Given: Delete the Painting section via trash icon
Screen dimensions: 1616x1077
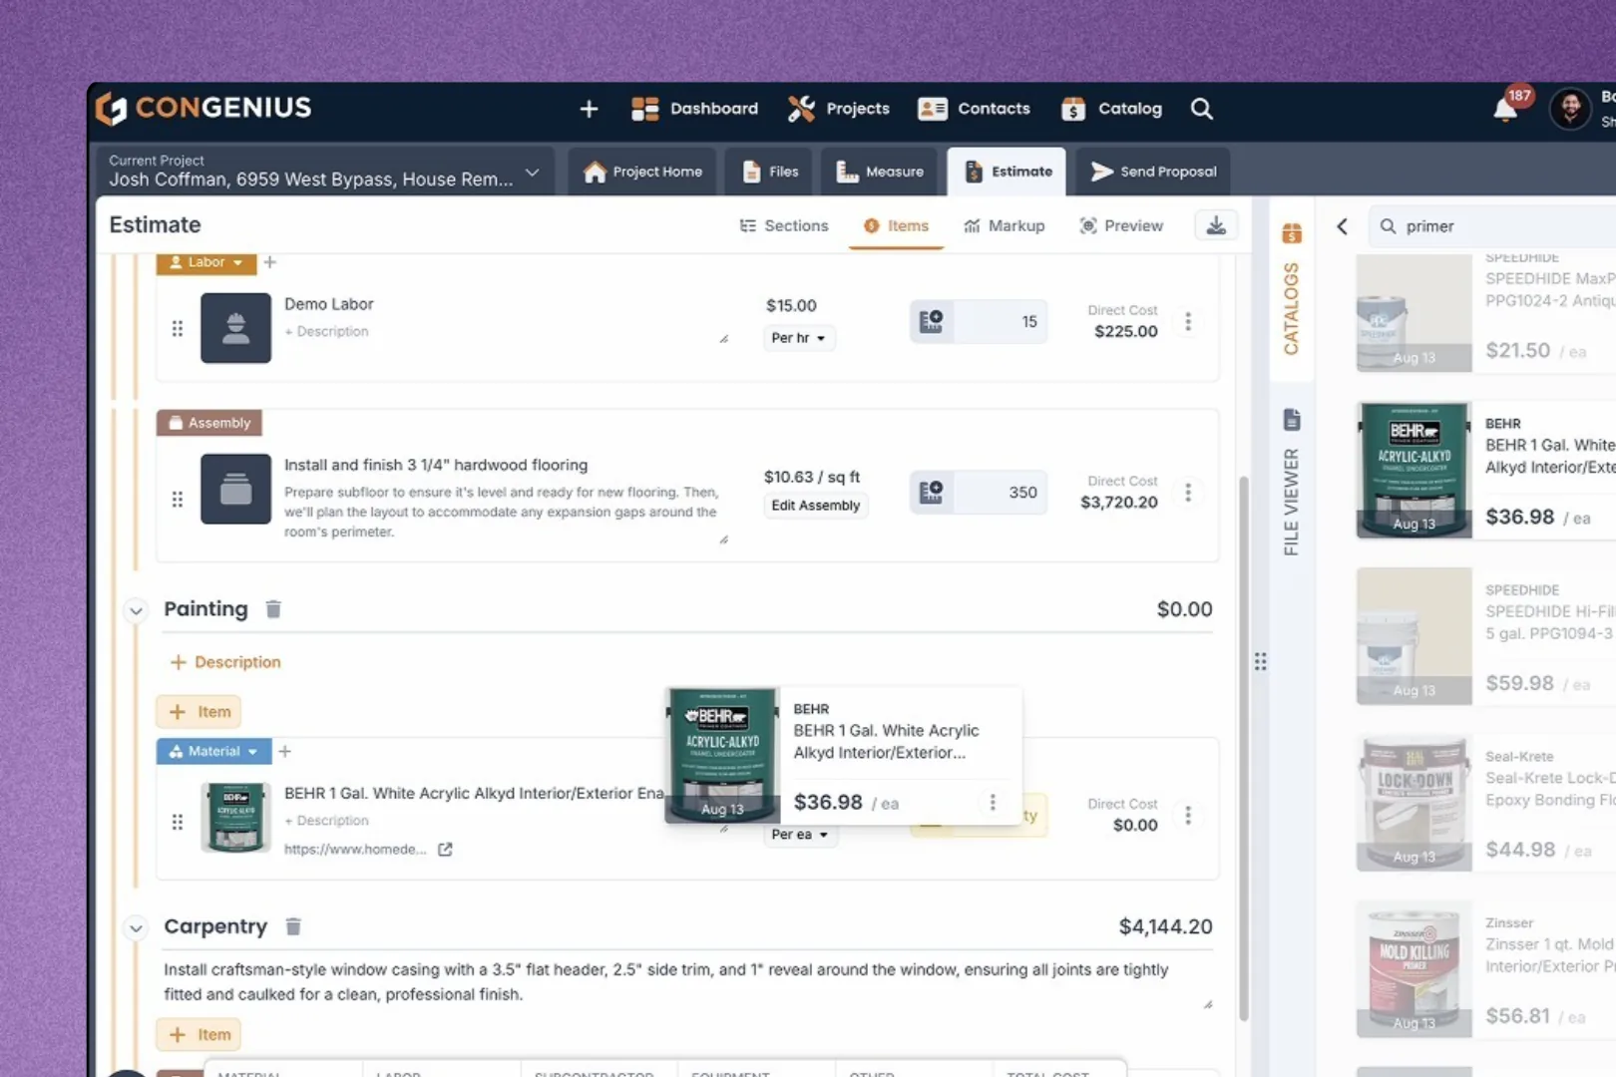Looking at the screenshot, I should [273, 609].
